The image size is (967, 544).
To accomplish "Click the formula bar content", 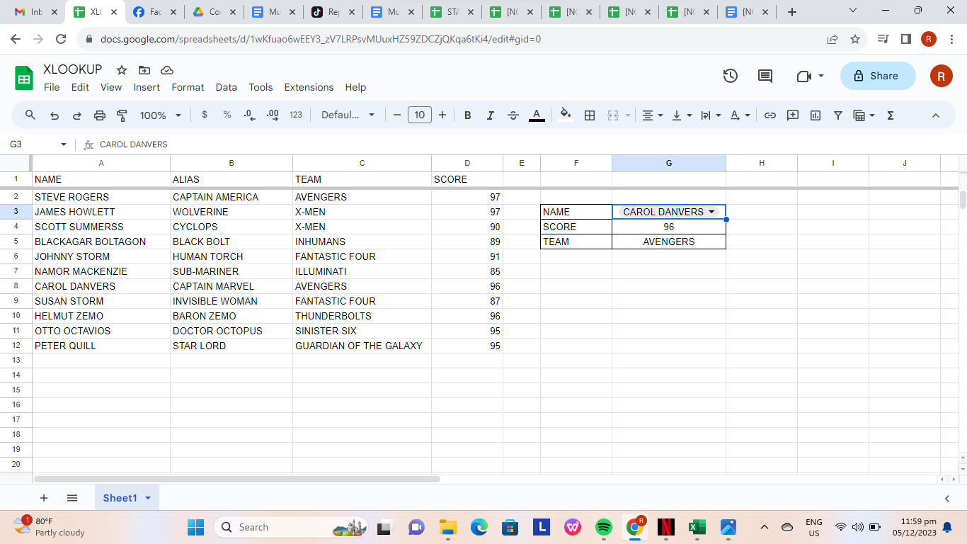I will (134, 144).
